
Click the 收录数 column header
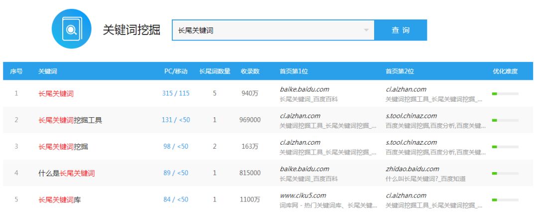(x=250, y=71)
